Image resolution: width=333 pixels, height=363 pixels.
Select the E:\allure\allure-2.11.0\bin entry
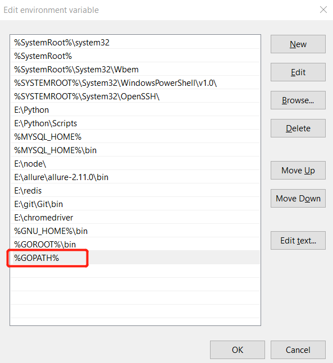pos(135,177)
